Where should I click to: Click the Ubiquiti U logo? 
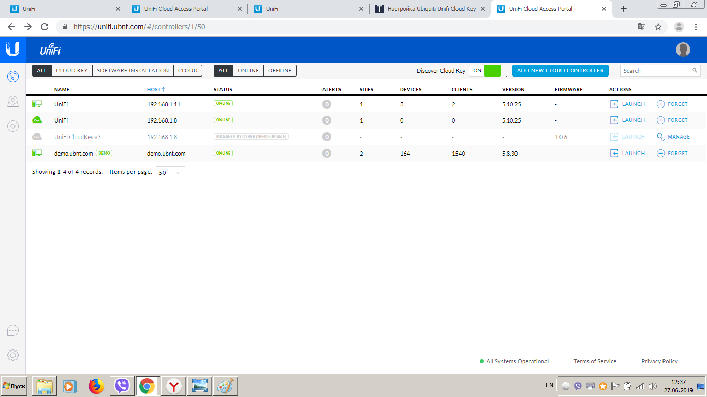pos(12,49)
